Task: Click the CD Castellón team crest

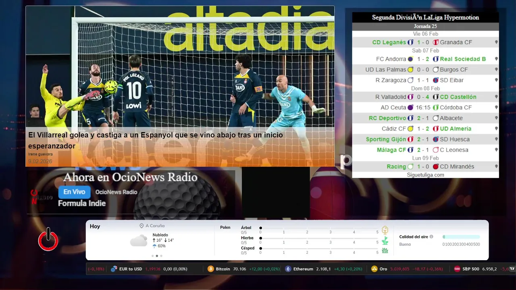Action: [x=435, y=97]
